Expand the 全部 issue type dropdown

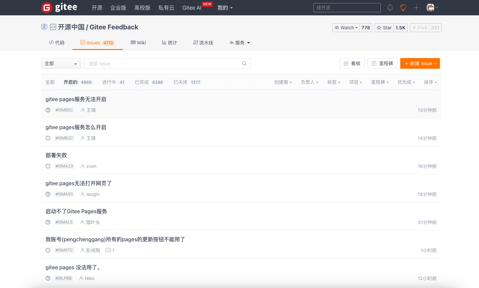click(61, 63)
